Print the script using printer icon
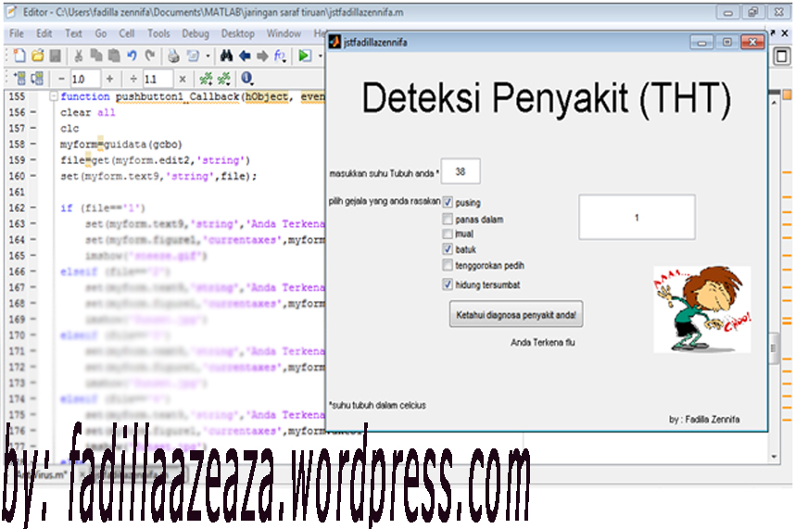This screenshot has width=795, height=529. pyautogui.click(x=173, y=56)
